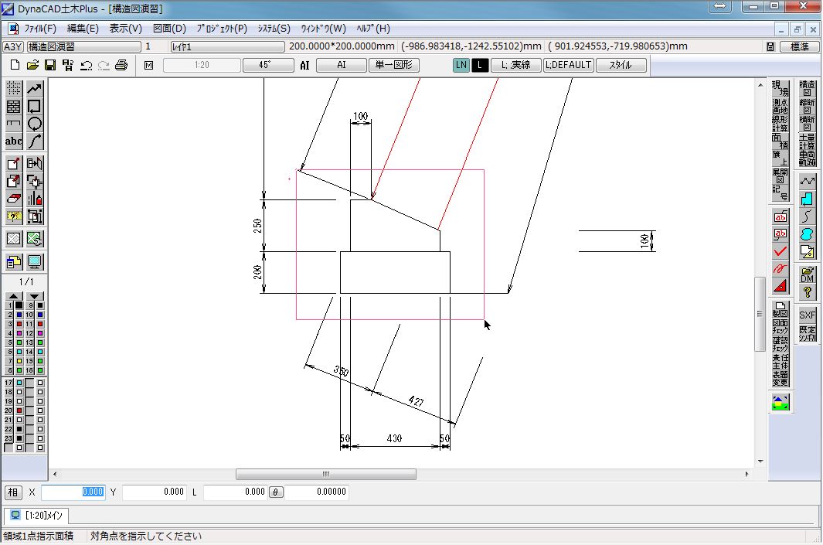The width and height of the screenshot is (823, 545).
Task: Click the layer list page-down arrow
Action: [35, 296]
